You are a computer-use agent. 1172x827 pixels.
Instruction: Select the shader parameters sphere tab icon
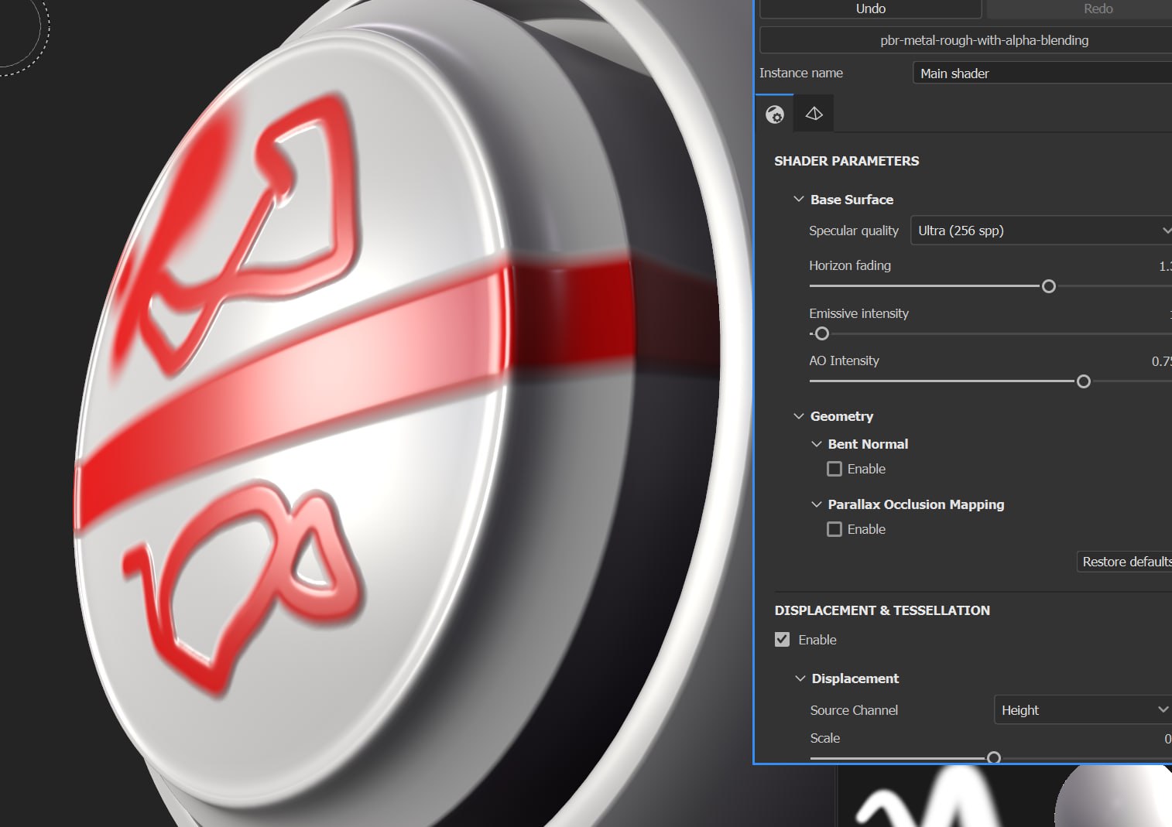(x=774, y=113)
